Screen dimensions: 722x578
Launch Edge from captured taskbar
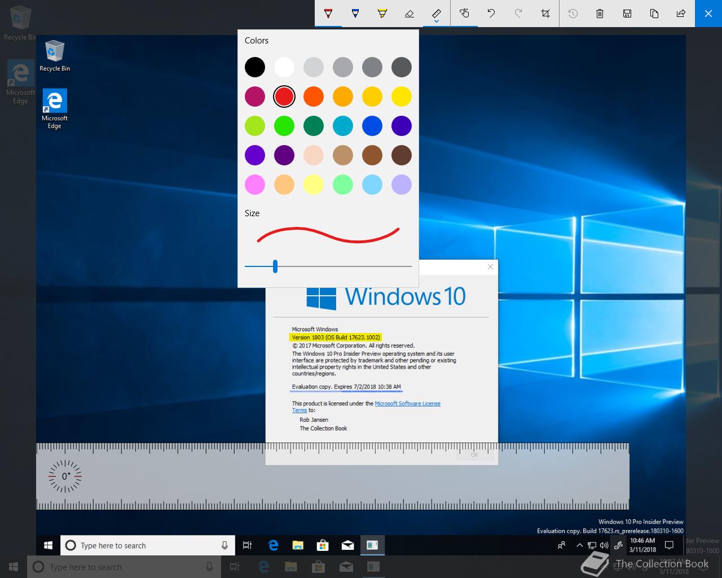[x=273, y=545]
